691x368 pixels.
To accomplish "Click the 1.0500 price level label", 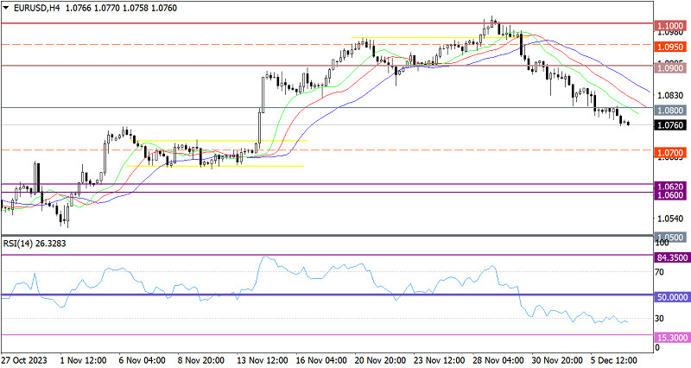I will 672,237.
